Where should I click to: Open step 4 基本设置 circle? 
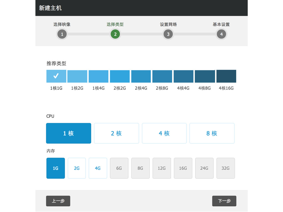pos(221,34)
